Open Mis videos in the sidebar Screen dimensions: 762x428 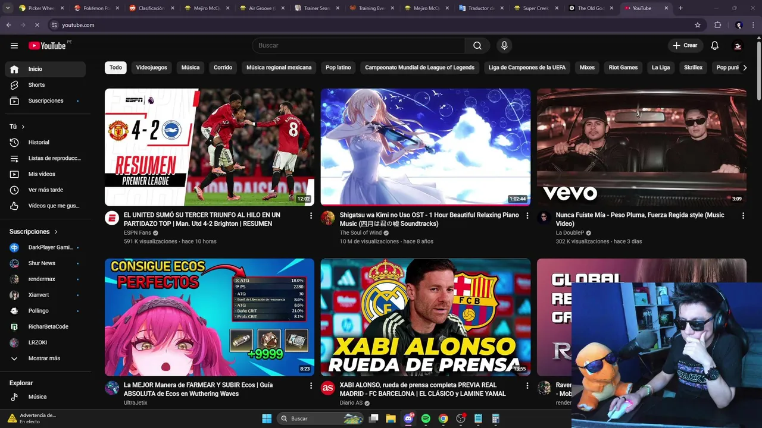(x=45, y=174)
